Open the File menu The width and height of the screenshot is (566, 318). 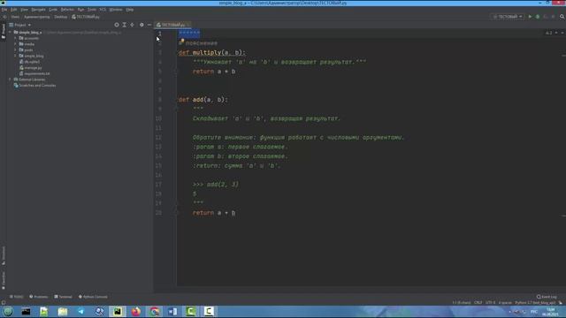click(4, 10)
